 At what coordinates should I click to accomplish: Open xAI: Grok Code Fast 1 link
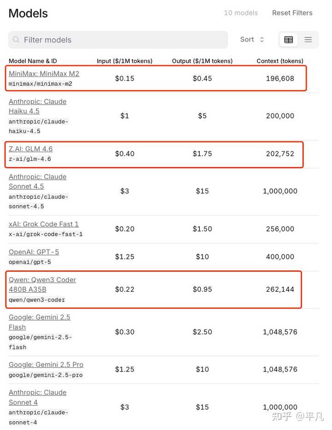pyautogui.click(x=44, y=224)
